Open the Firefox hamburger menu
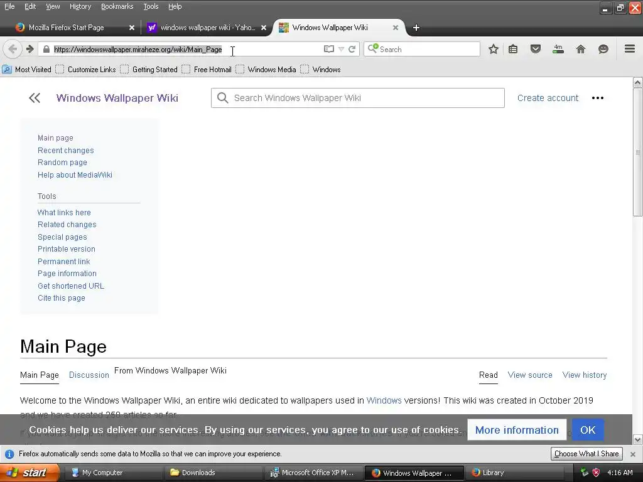The height and width of the screenshot is (482, 643). click(630, 49)
